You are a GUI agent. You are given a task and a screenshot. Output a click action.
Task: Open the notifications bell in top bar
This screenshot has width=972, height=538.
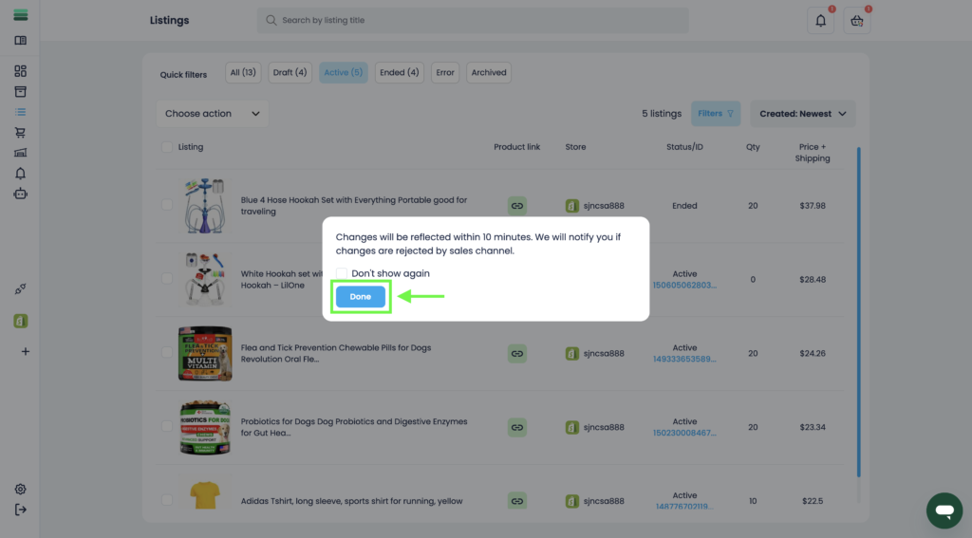tap(820, 21)
